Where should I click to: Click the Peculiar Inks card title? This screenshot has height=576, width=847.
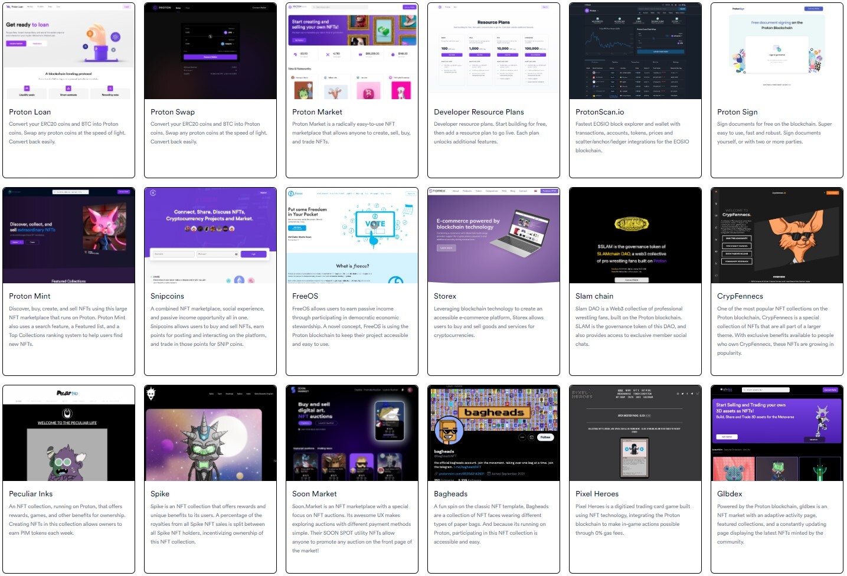31,494
